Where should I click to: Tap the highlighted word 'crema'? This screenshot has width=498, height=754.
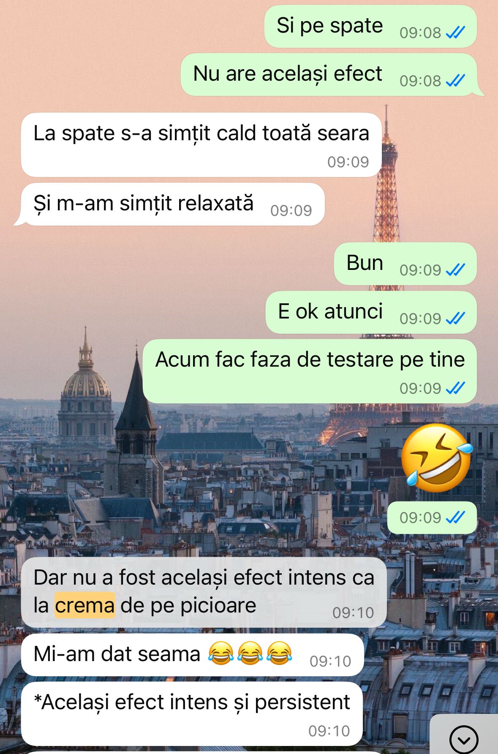[85, 605]
